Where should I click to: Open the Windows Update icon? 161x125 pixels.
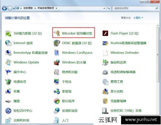[8, 62]
